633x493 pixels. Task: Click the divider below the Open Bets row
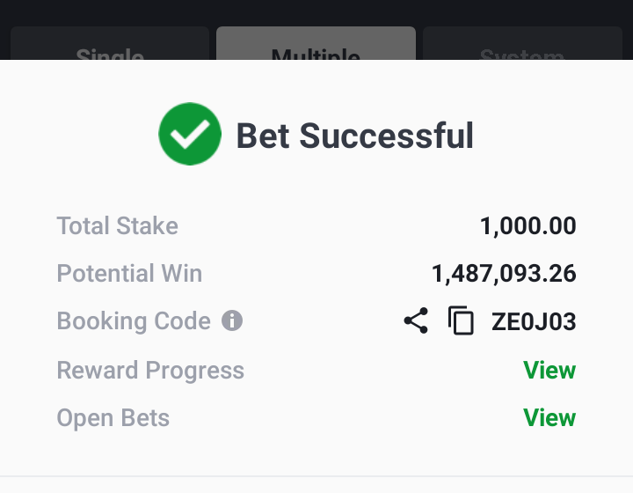316,476
